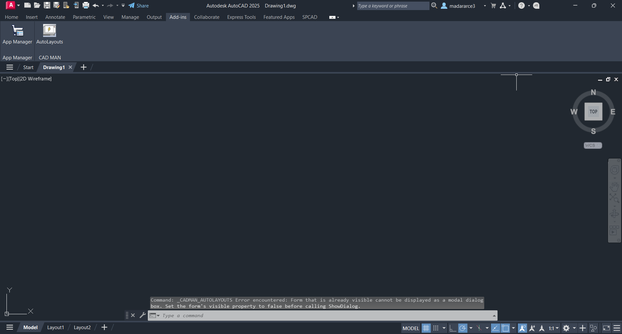Image resolution: width=622 pixels, height=334 pixels.
Task: Open the Help question mark icon
Action: click(521, 6)
